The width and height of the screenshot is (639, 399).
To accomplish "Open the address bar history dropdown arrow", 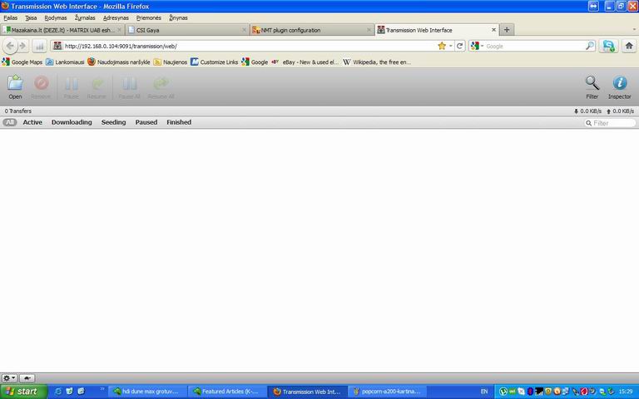I will [451, 46].
